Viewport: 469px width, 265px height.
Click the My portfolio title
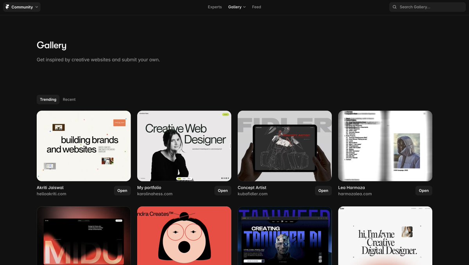coord(149,188)
